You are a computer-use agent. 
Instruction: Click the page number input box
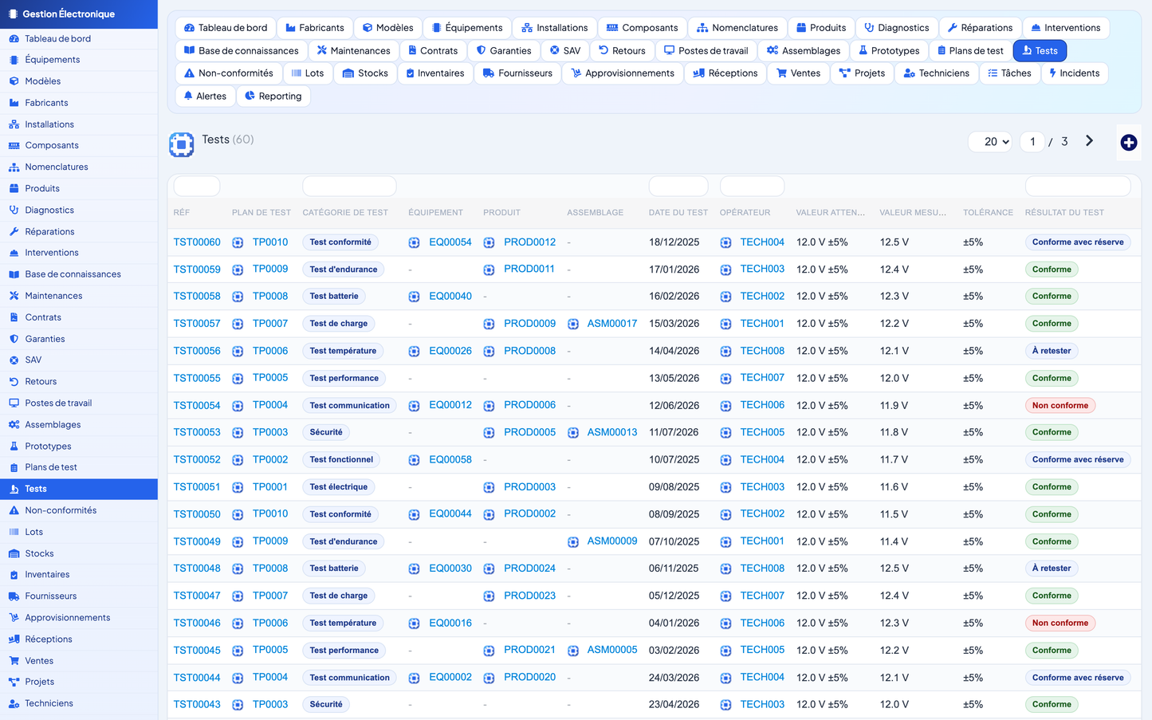pos(1032,141)
